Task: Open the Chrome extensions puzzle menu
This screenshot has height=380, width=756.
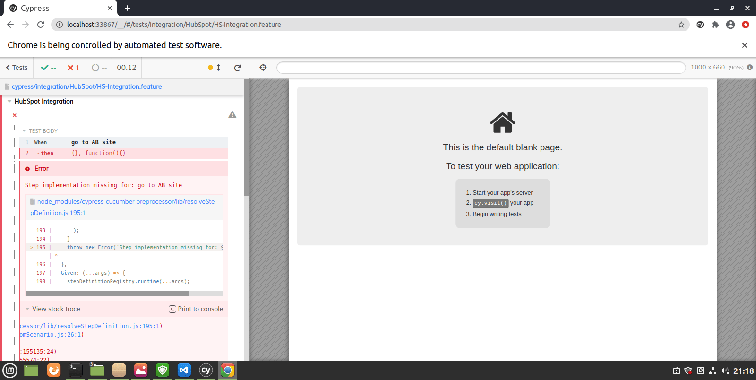Action: pos(715,25)
